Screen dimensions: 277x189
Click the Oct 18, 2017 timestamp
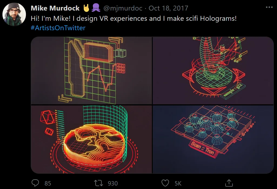tap(168, 8)
